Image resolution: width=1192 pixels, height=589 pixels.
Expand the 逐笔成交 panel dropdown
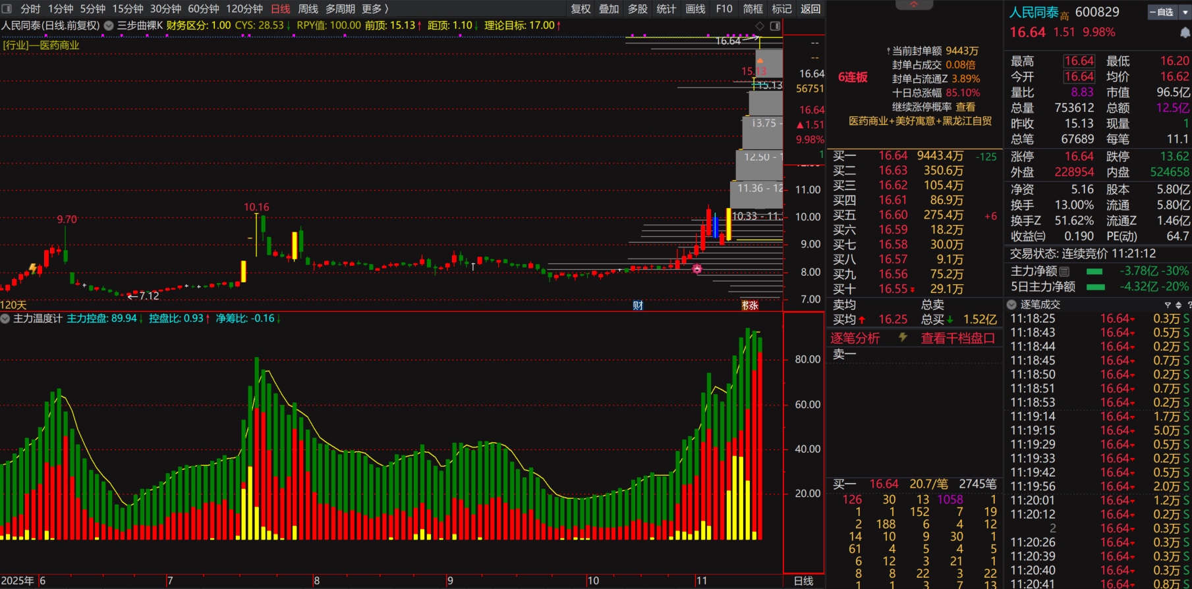pos(1012,305)
